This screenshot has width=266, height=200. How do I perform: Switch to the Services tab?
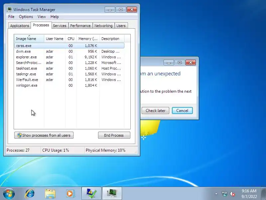coord(60,26)
